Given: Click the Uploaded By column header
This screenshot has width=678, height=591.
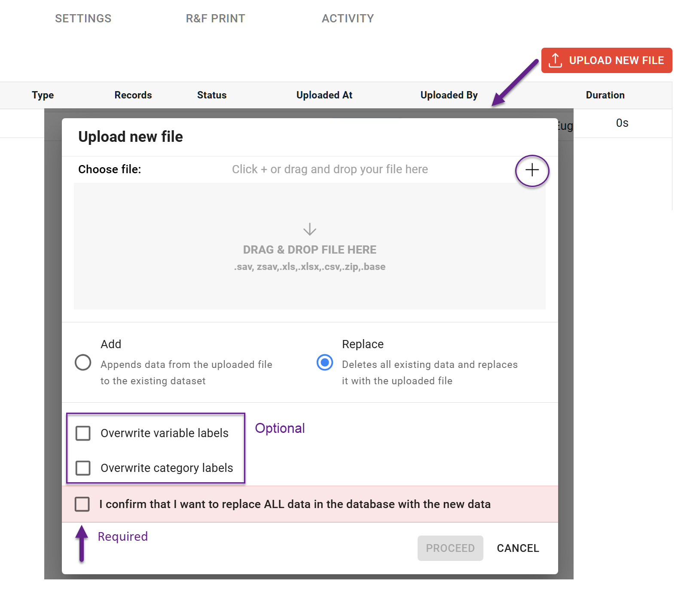Looking at the screenshot, I should [x=449, y=95].
